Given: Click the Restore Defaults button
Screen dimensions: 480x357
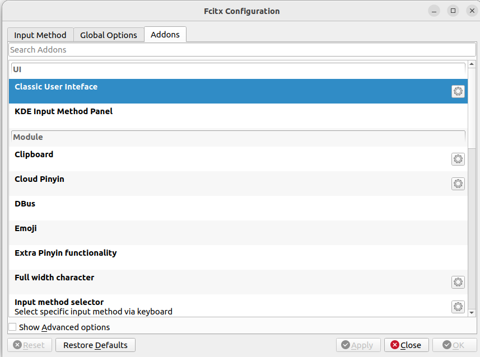Looking at the screenshot, I should (x=95, y=345).
